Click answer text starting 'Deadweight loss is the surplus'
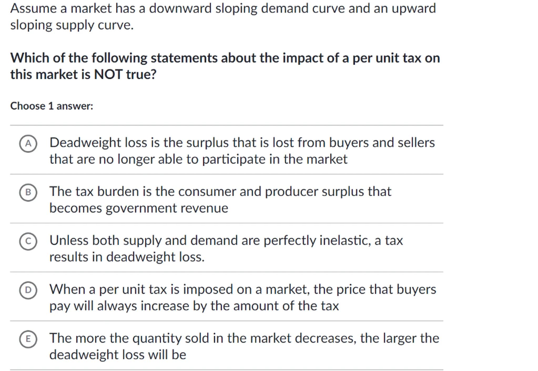The height and width of the screenshot is (371, 538). 242,143
